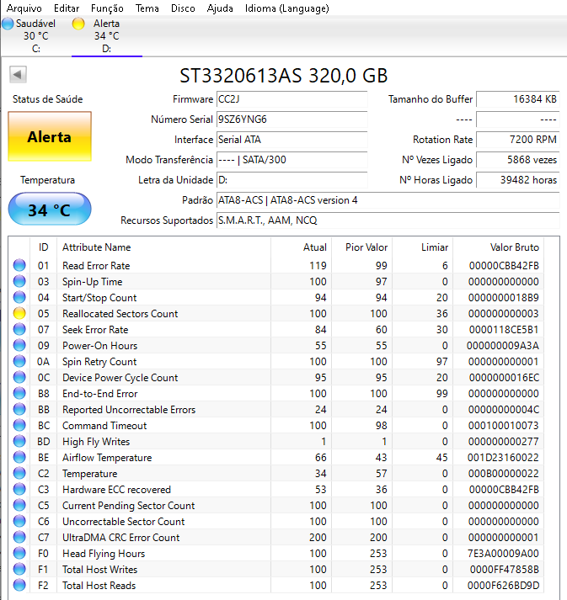Image resolution: width=567 pixels, height=600 pixels.
Task: Click the status icon for UltraDMA CRC Error Count
Action: [19, 537]
